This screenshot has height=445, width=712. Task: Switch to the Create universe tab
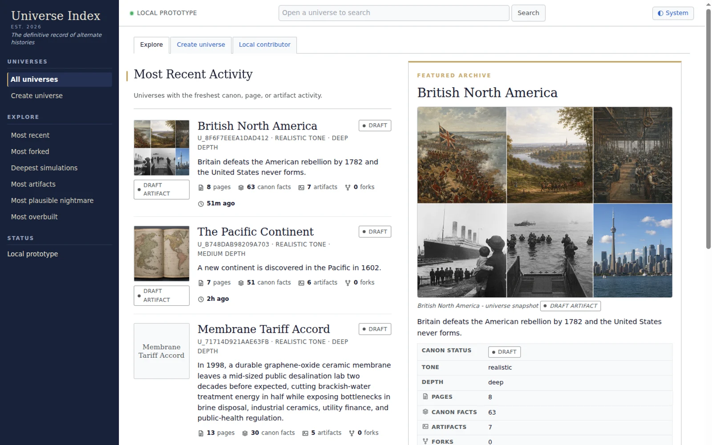point(201,44)
